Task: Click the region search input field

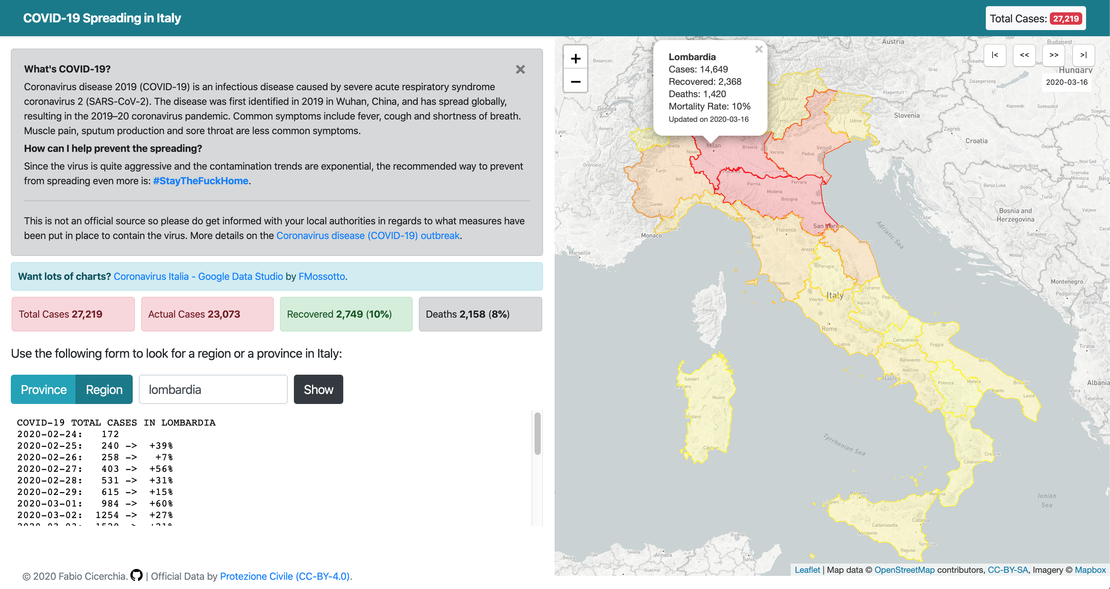Action: pos(213,389)
